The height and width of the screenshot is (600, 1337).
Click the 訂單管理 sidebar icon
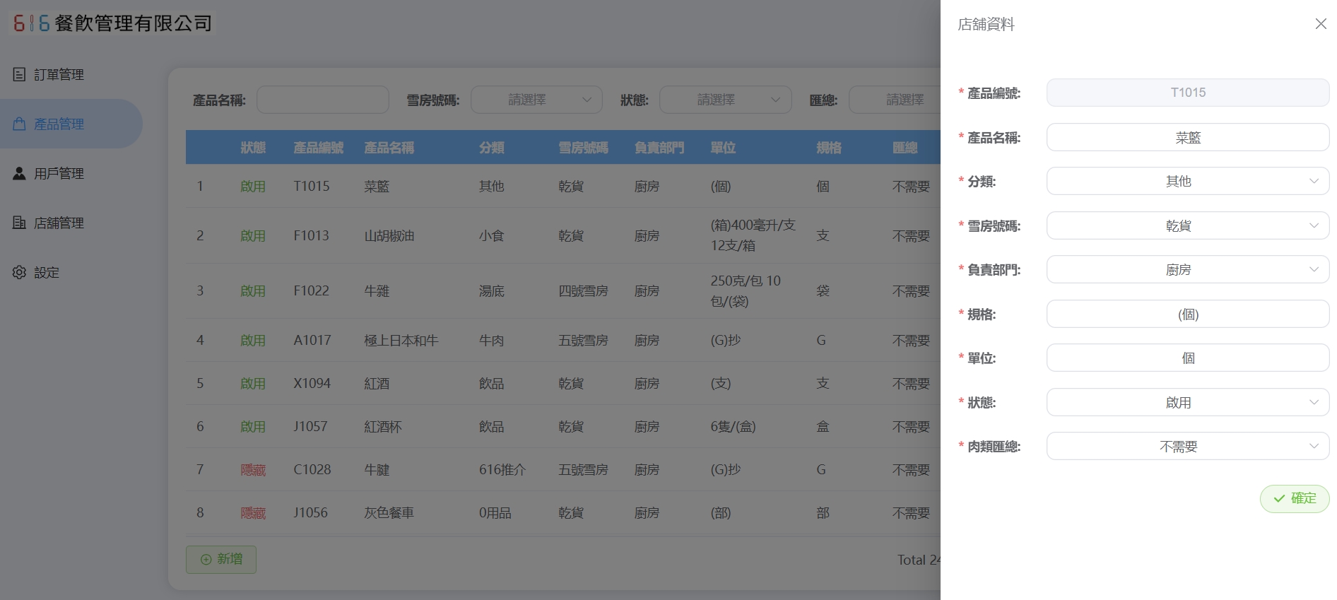(20, 74)
